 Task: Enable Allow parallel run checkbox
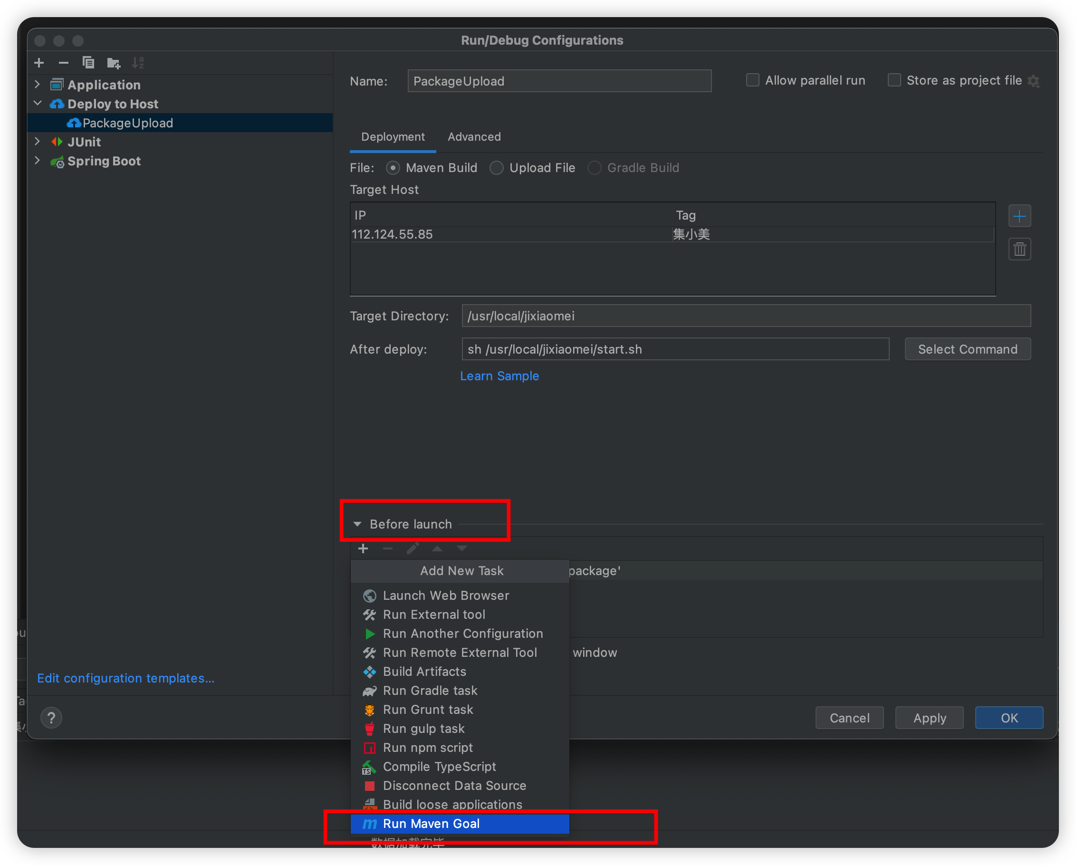point(752,80)
